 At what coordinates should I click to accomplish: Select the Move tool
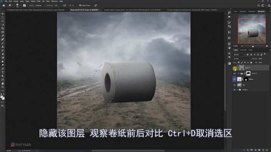(3, 14)
